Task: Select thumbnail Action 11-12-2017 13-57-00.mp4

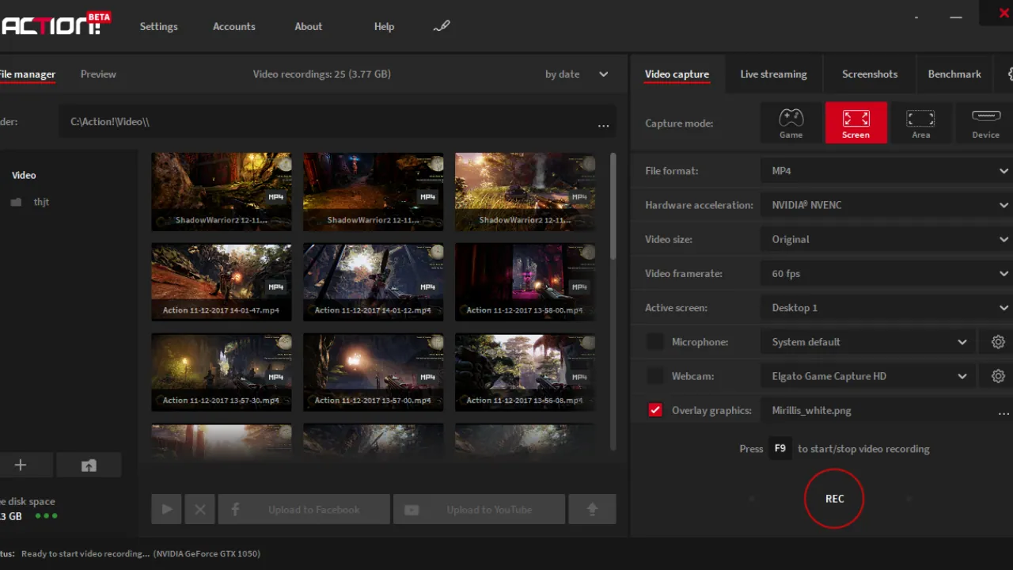Action: point(374,372)
